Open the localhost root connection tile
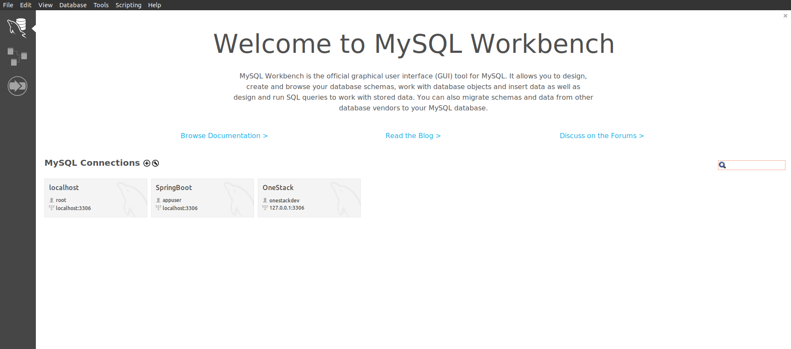The height and width of the screenshot is (349, 791). [x=96, y=198]
